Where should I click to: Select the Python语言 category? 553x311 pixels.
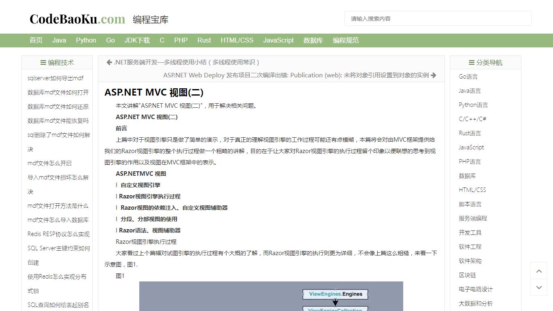coord(473,105)
